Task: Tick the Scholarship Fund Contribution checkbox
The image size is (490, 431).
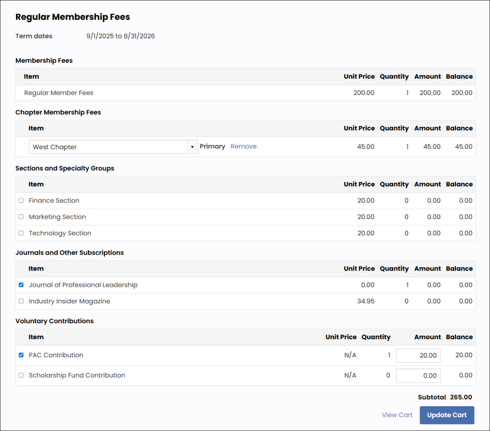Action: (x=21, y=375)
